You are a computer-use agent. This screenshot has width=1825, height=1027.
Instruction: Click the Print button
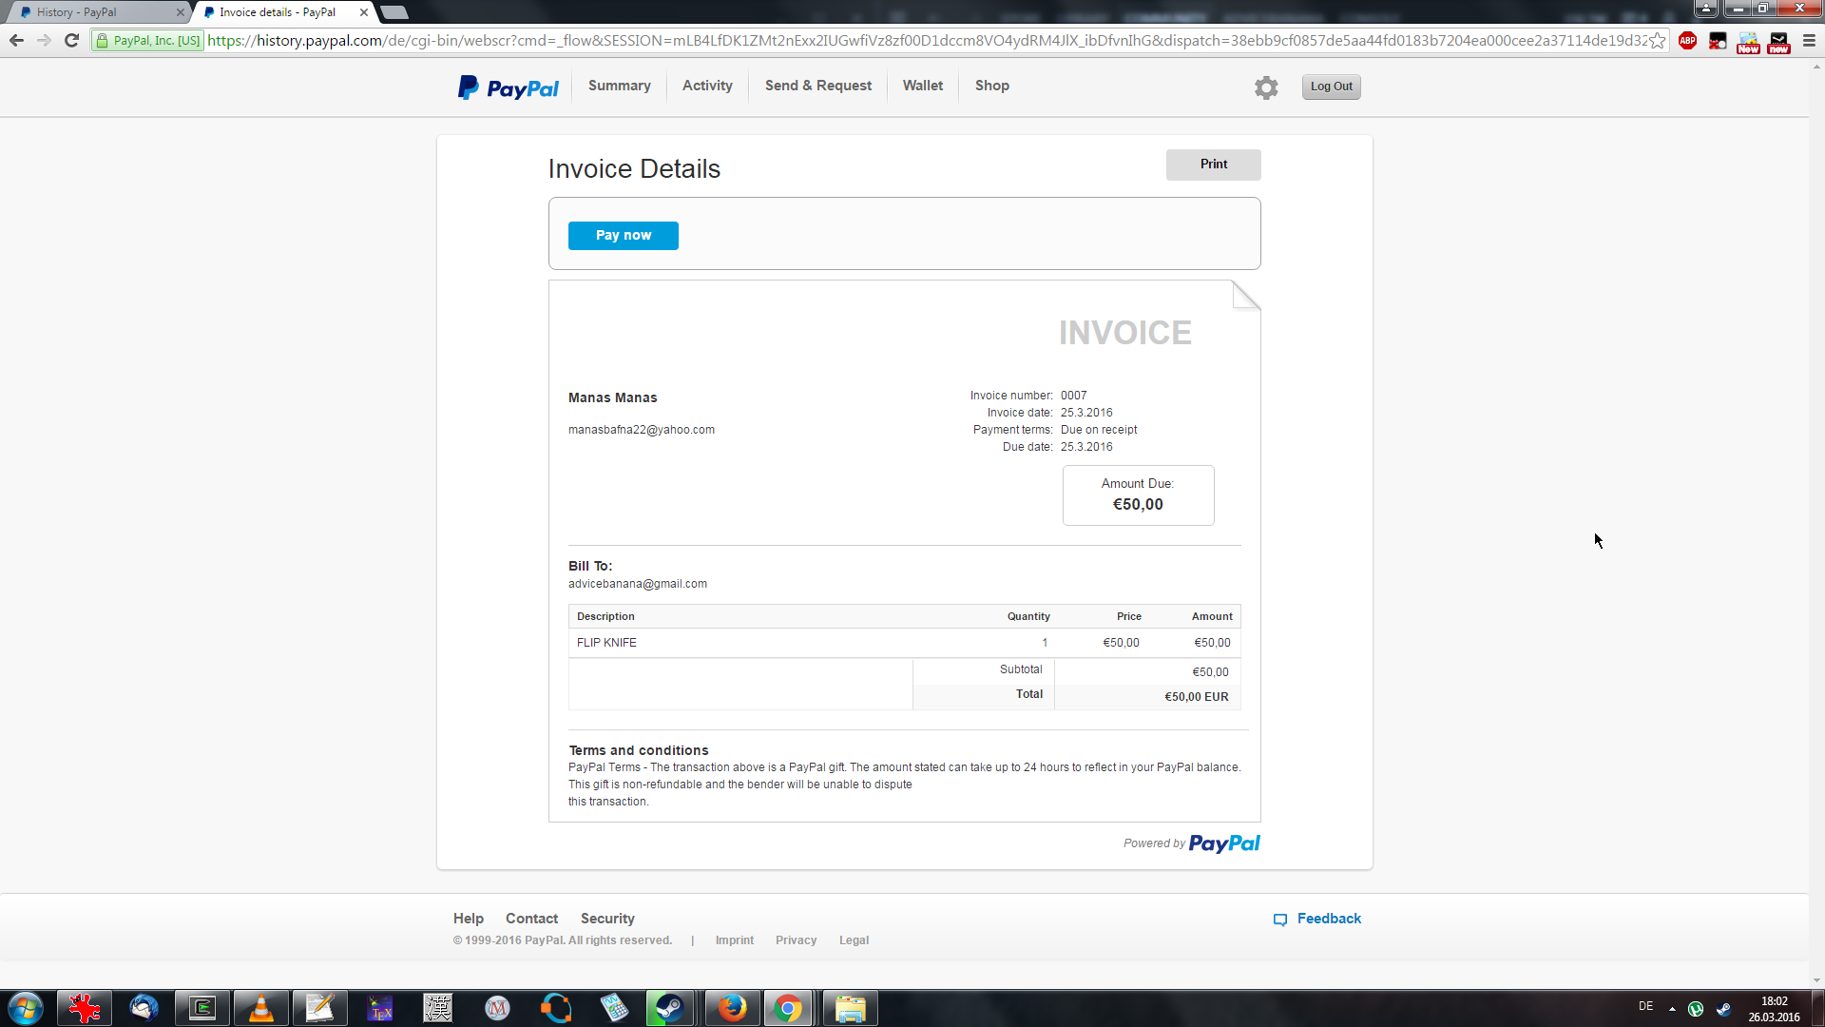[x=1213, y=165]
